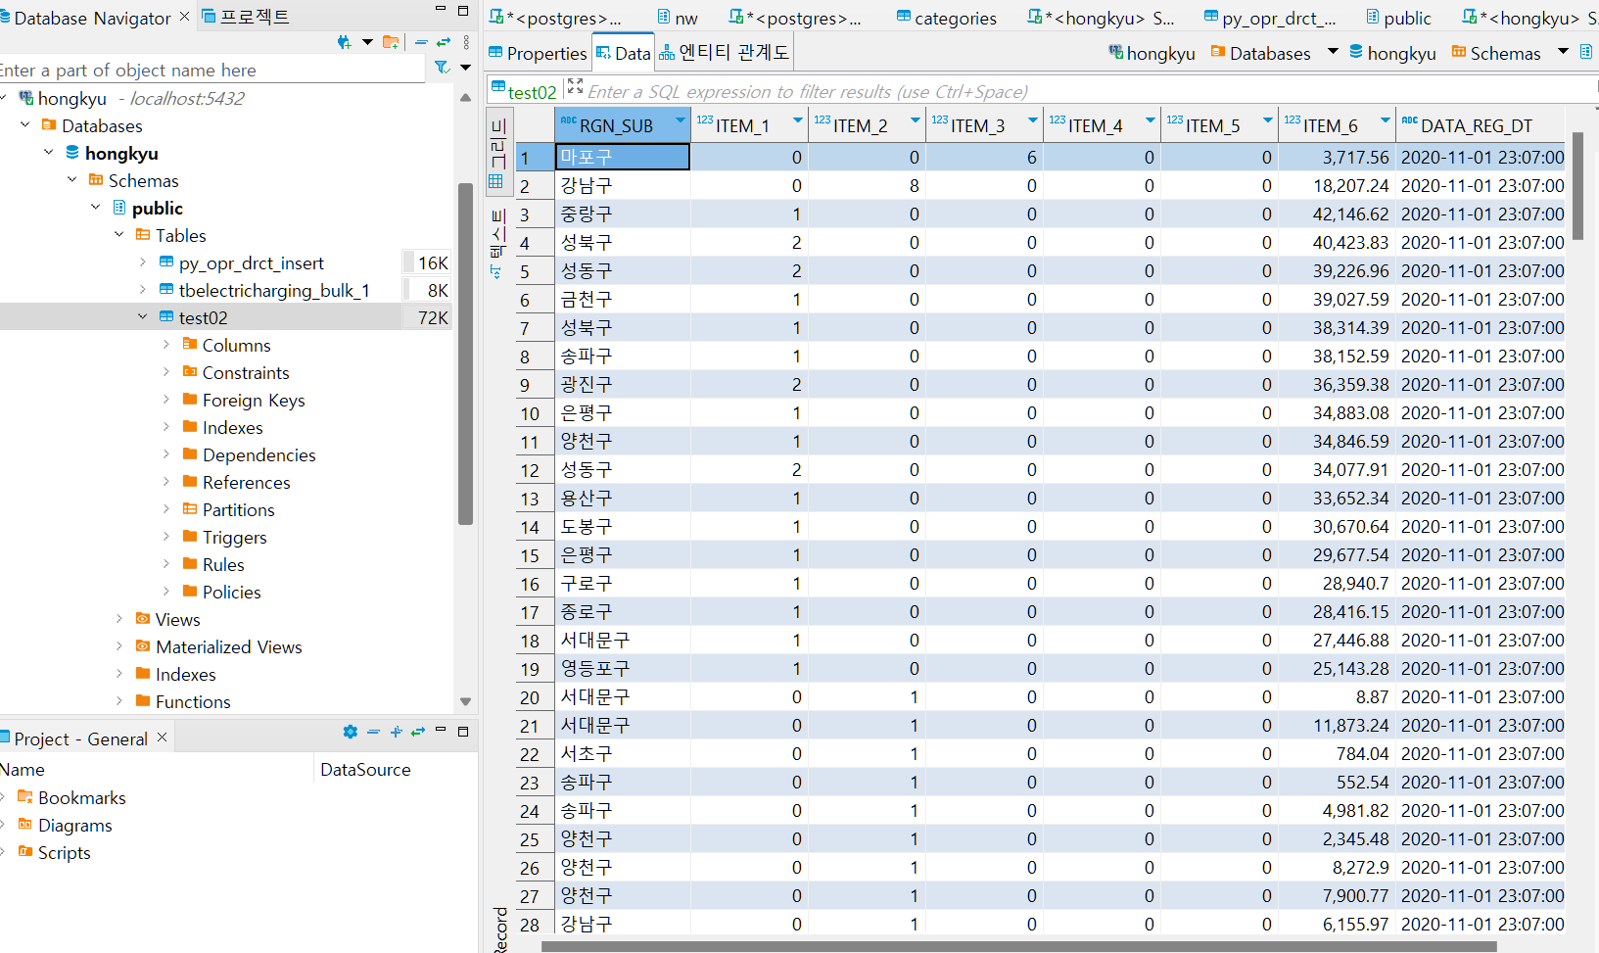Open the ITEM_6 column filter dropdown
The height and width of the screenshot is (953, 1599).
[x=1386, y=120]
